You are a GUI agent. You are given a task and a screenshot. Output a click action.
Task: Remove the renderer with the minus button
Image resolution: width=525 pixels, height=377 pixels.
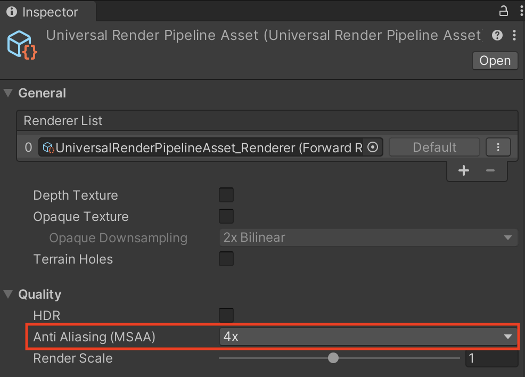pos(490,170)
